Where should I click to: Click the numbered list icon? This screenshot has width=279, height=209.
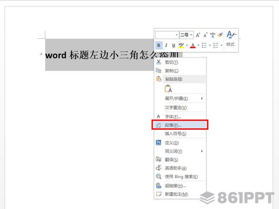pos(216,45)
